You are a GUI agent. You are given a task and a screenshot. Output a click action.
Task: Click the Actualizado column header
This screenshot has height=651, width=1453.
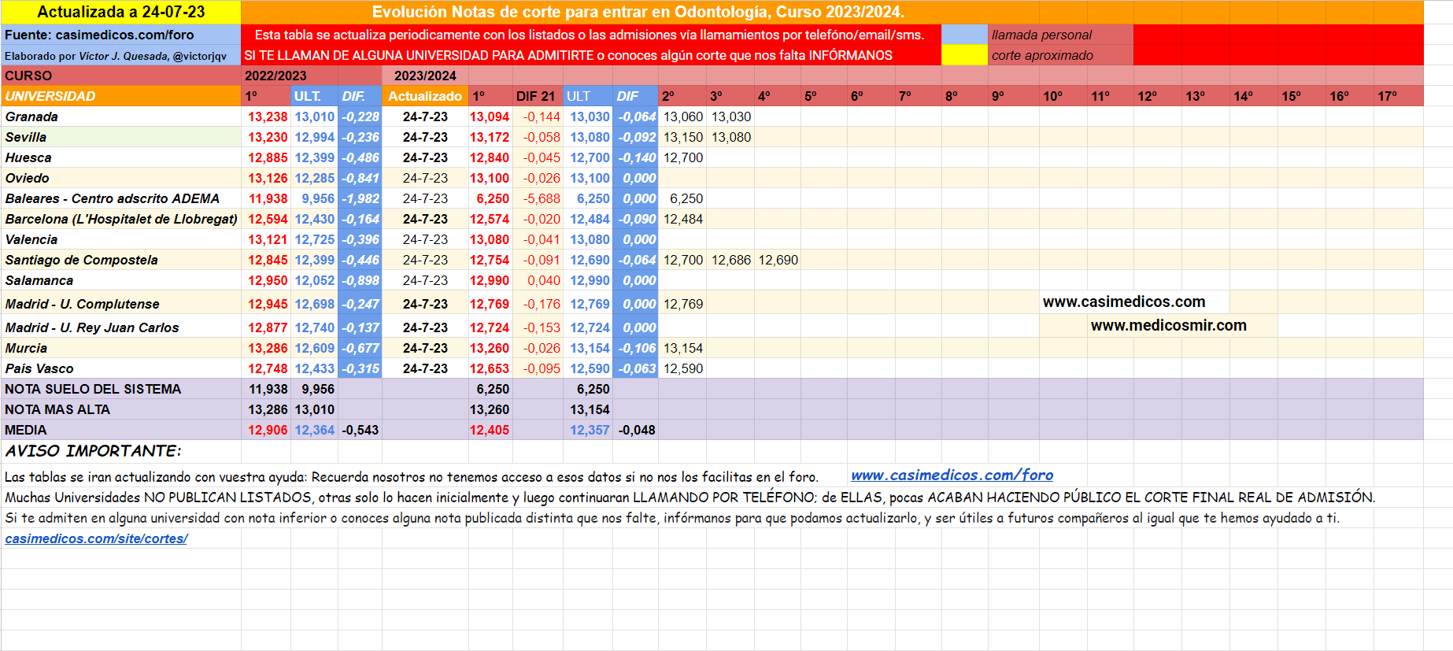pos(425,96)
